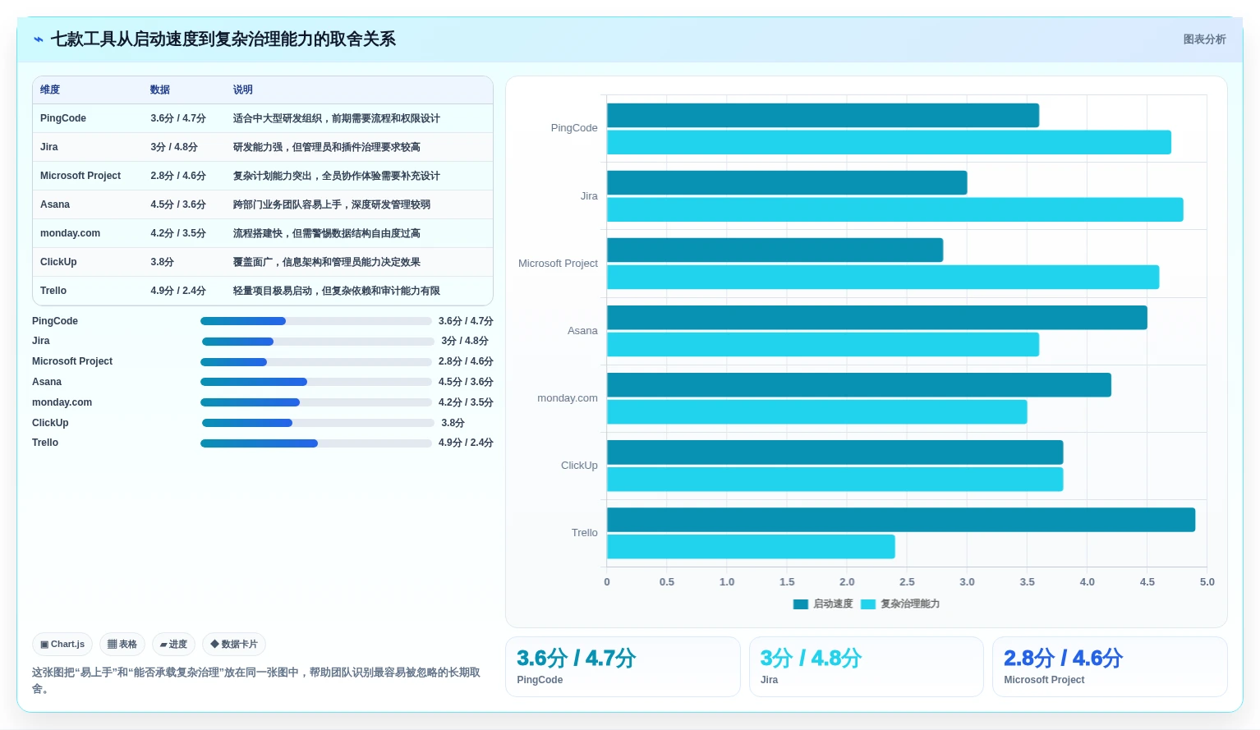The width and height of the screenshot is (1260, 730).
Task: Open the Microsoft Project 2.8分 / 4.6分 data card
Action: pyautogui.click(x=1110, y=667)
